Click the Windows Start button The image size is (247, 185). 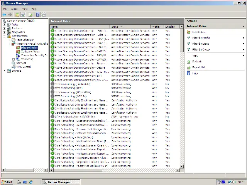pos(7,182)
